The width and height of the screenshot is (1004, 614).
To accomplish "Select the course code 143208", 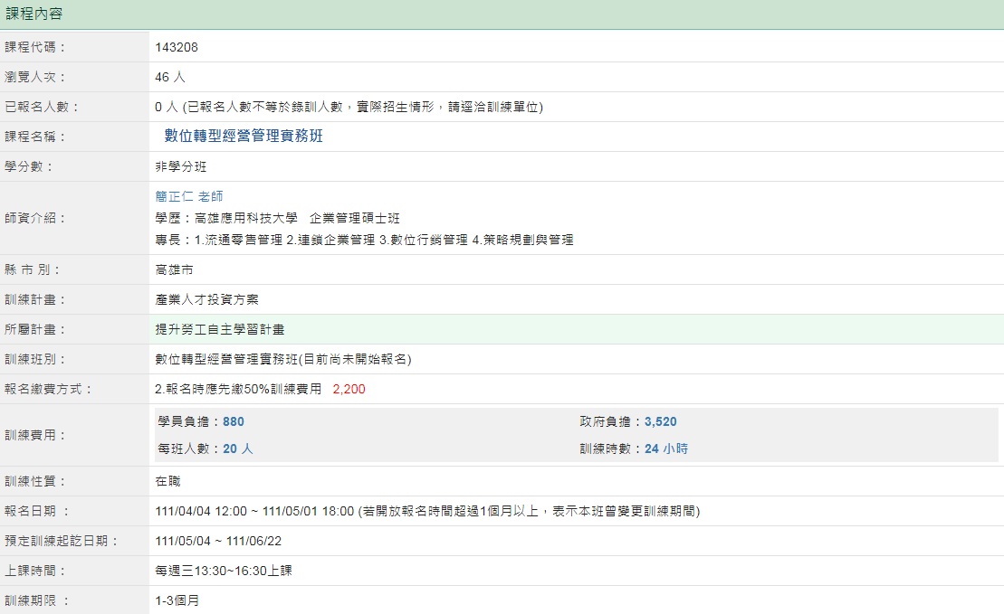I will pos(177,47).
